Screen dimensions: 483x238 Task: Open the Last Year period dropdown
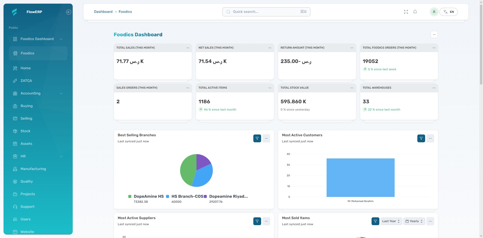[x=390, y=221]
